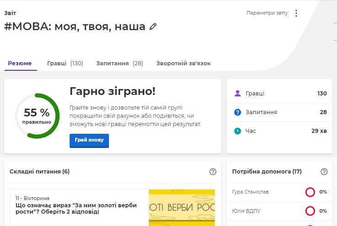Open help icon for Потрібна допомога
This screenshot has height=226, width=337.
coord(324,172)
